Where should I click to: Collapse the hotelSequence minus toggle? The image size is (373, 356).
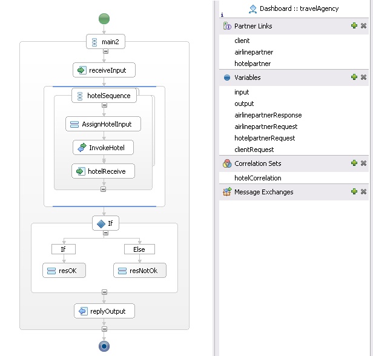104,105
